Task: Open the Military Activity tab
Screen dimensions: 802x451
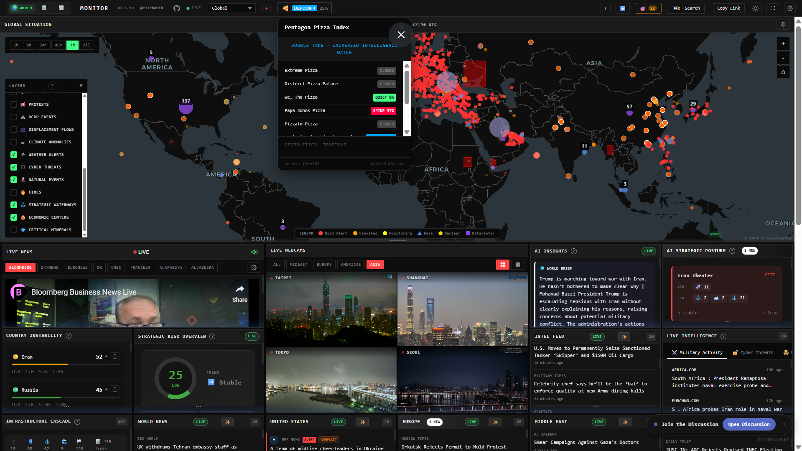Action: (697, 353)
